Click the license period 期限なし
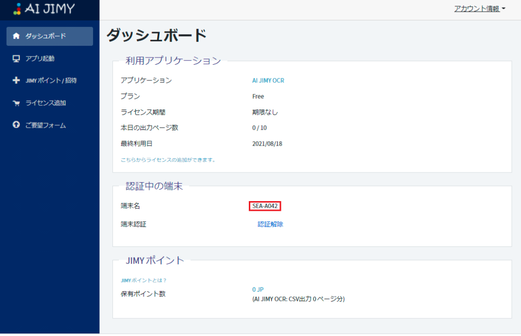 click(x=265, y=113)
